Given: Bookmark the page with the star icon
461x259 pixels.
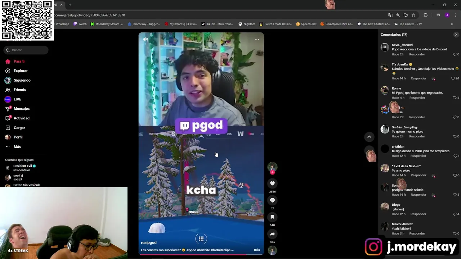Looking at the screenshot, I should click(x=413, y=15).
